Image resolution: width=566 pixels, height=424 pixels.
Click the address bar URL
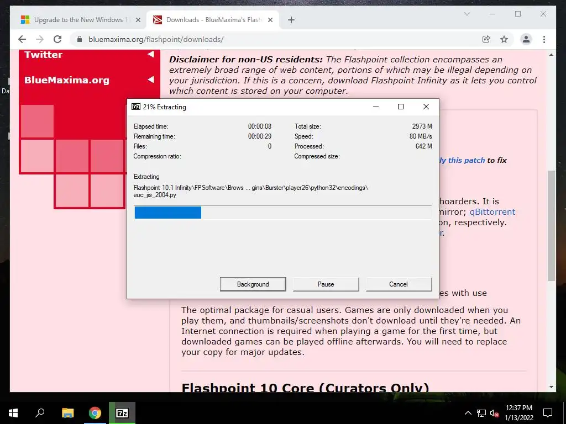click(156, 39)
